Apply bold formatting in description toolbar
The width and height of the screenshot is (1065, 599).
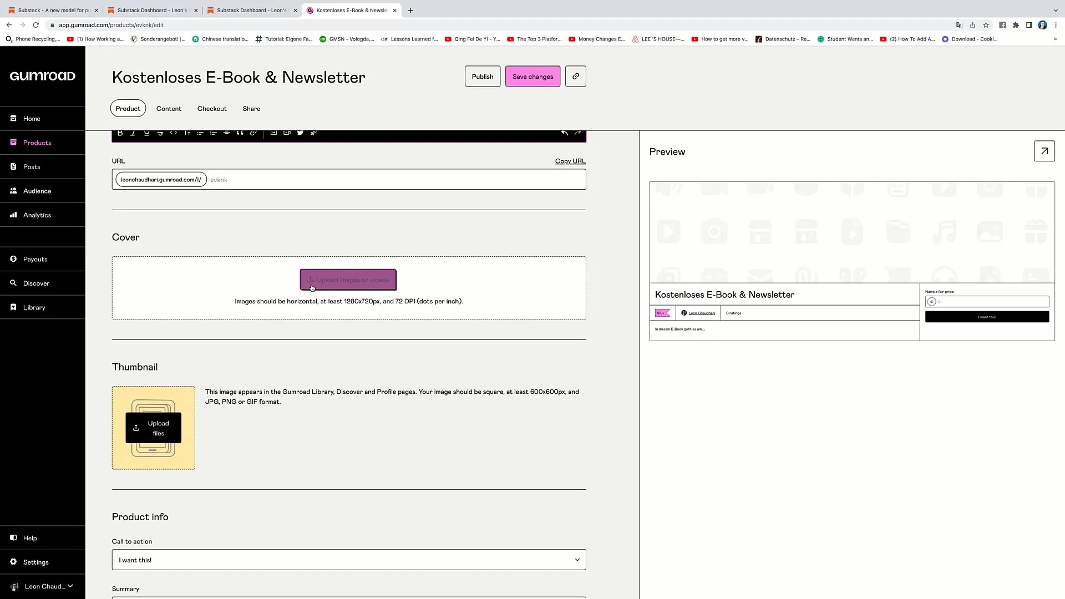pos(120,133)
